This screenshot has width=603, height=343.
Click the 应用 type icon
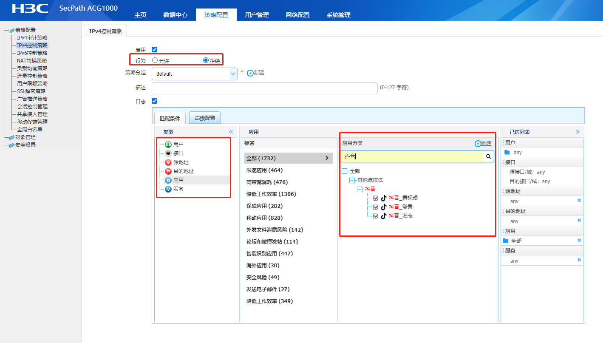coord(168,180)
